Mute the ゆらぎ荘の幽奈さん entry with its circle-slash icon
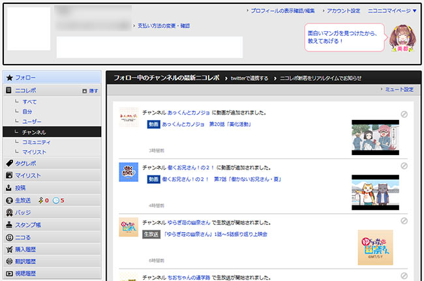Viewport: 424px width, 281px height. tap(404, 221)
